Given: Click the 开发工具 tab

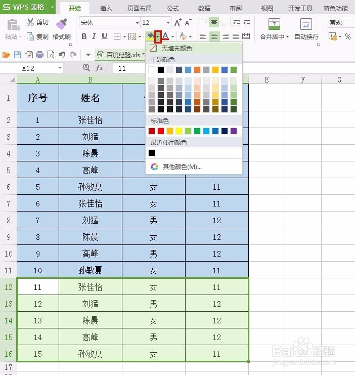Looking at the screenshot, I should pyautogui.click(x=300, y=9).
